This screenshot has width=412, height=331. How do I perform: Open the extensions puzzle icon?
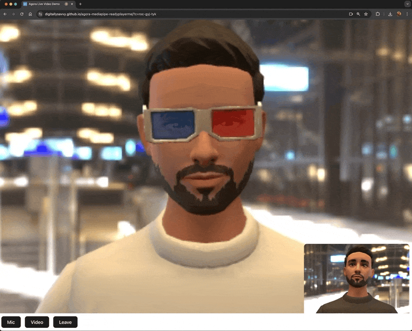click(x=379, y=15)
